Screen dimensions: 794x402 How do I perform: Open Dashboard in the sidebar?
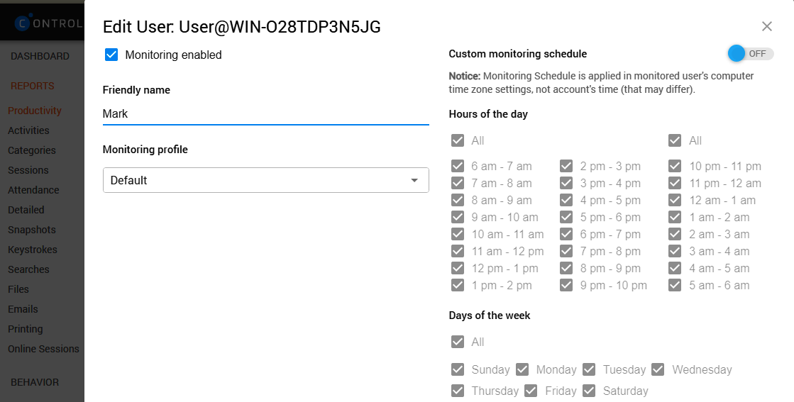40,56
